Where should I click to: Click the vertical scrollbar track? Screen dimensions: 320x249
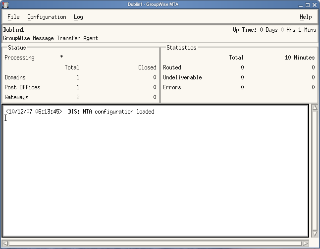(x=315, y=171)
